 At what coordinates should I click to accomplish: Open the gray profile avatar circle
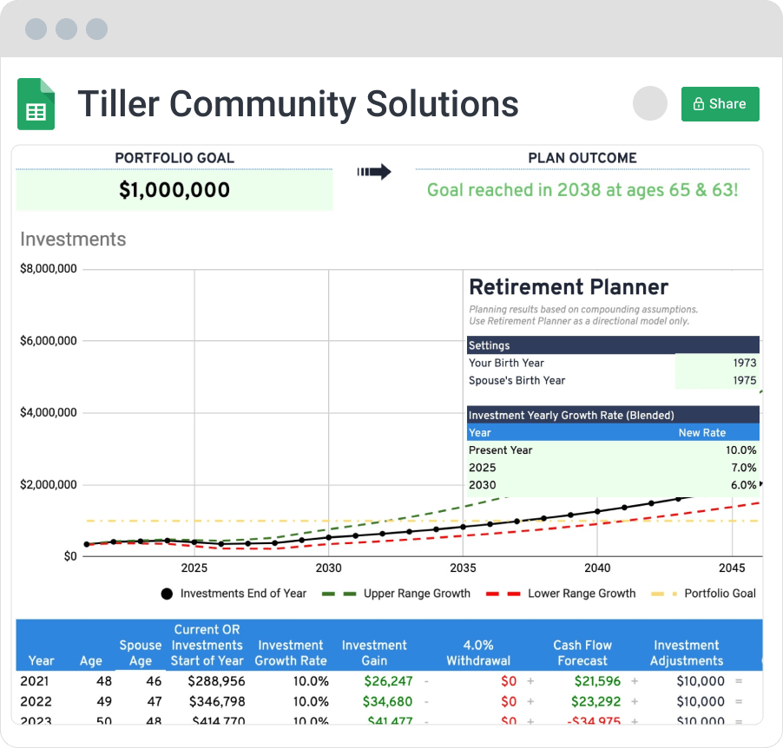[649, 103]
